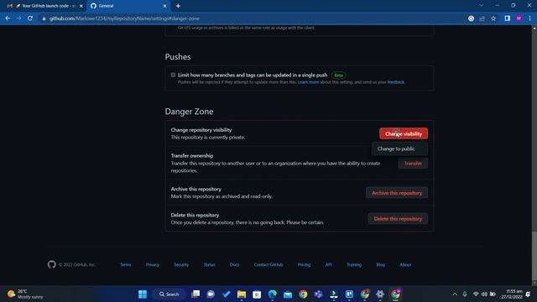Click the taskbar clock showing 11:55 am

tap(512, 294)
